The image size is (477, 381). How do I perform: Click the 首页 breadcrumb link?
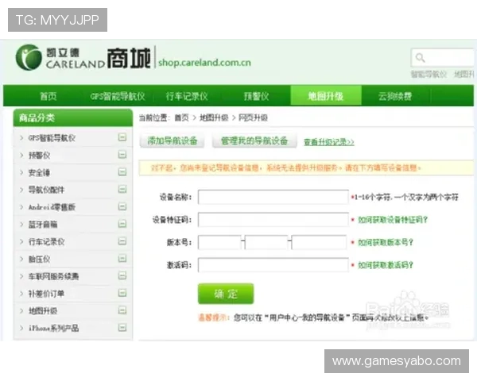[x=181, y=117]
